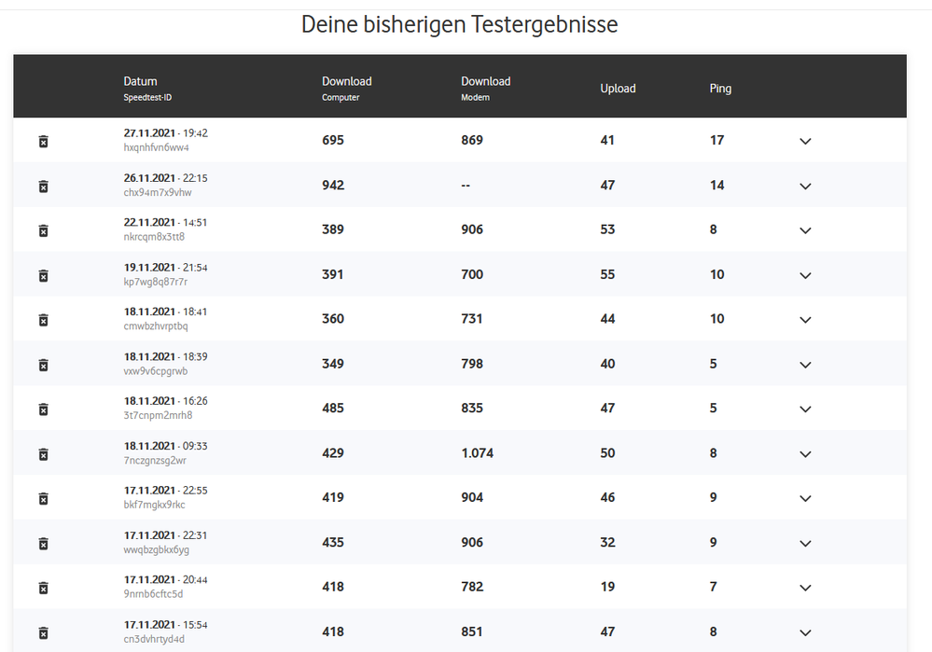Trash the 17.11.2021 22:31 speedtest entry
This screenshot has height=652, width=932.
pos(43,544)
